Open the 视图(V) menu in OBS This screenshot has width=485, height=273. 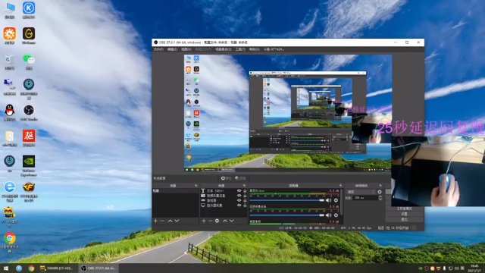click(186, 49)
